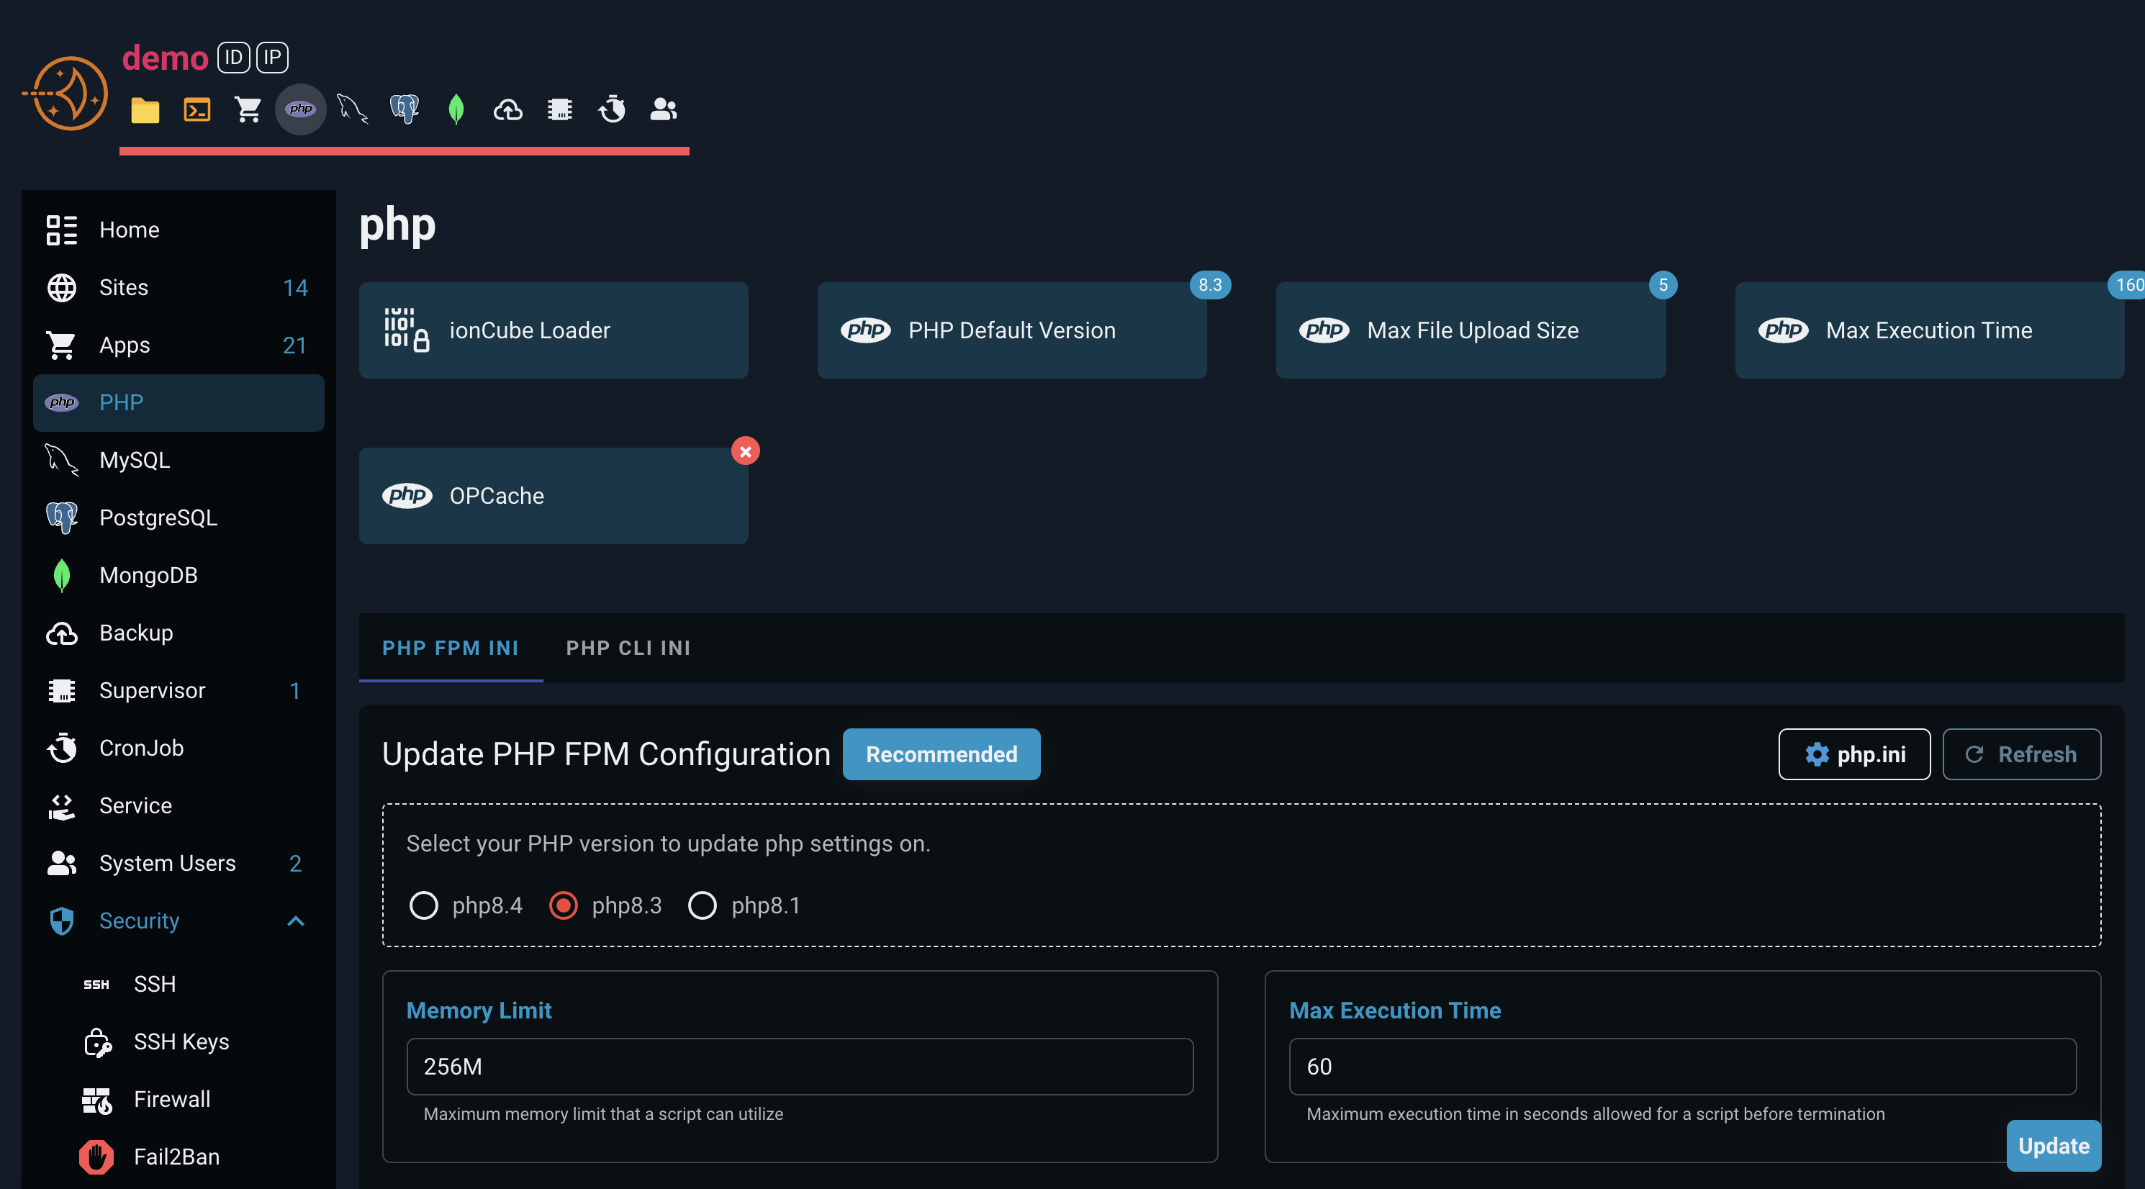This screenshot has width=2145, height=1189.
Task: Open the PHP Default Version card
Action: click(1012, 330)
